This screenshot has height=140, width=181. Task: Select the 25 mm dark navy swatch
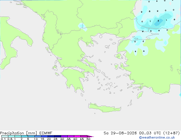(58, 136)
